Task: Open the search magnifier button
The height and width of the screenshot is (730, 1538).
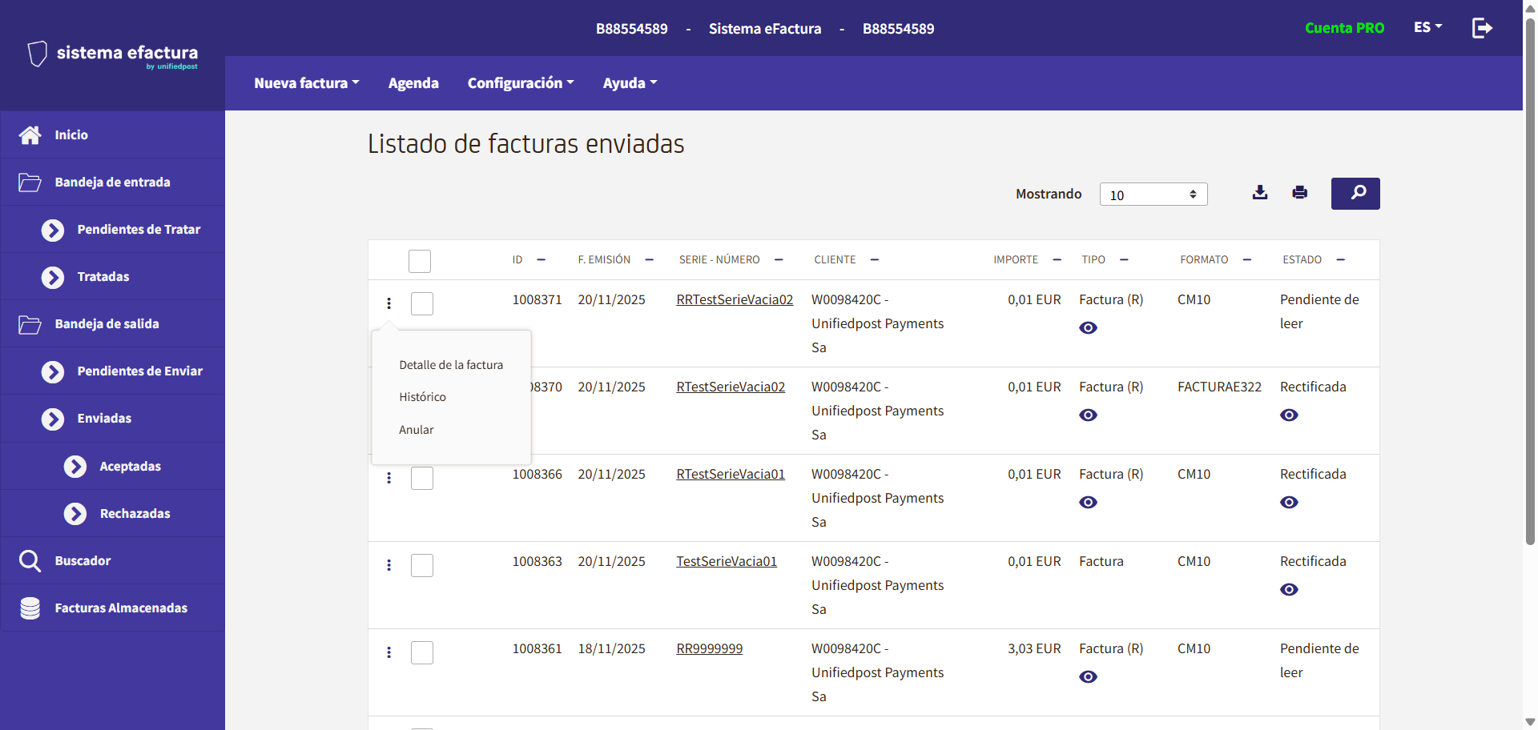Action: [1355, 194]
